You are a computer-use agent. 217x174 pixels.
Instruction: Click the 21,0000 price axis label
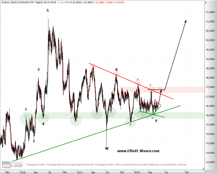pyautogui.click(x=210, y=22)
